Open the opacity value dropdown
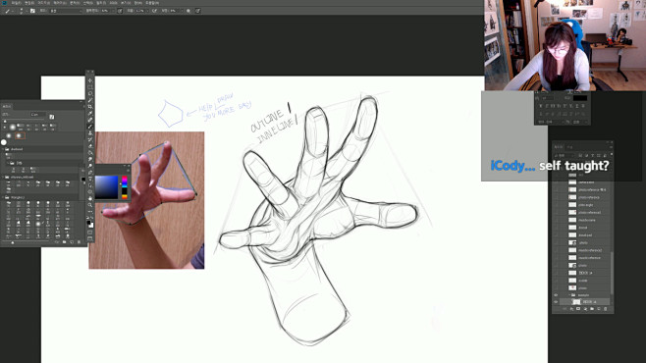 (x=113, y=11)
